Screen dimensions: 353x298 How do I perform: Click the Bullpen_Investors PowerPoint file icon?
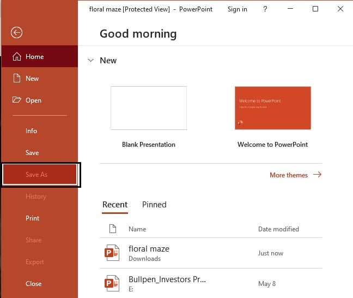pyautogui.click(x=112, y=283)
